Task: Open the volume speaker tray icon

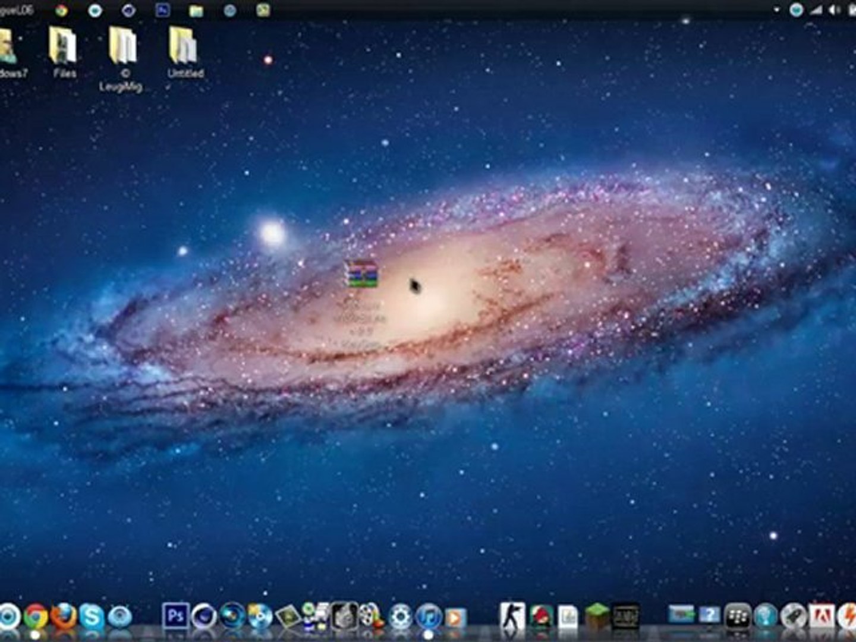Action: (835, 10)
